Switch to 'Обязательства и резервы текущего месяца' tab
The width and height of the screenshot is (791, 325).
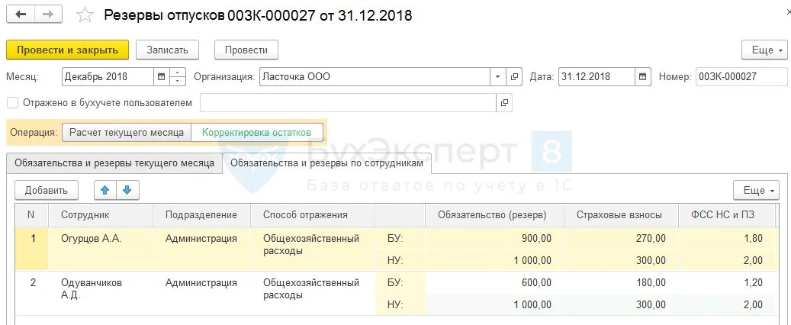pos(114,163)
